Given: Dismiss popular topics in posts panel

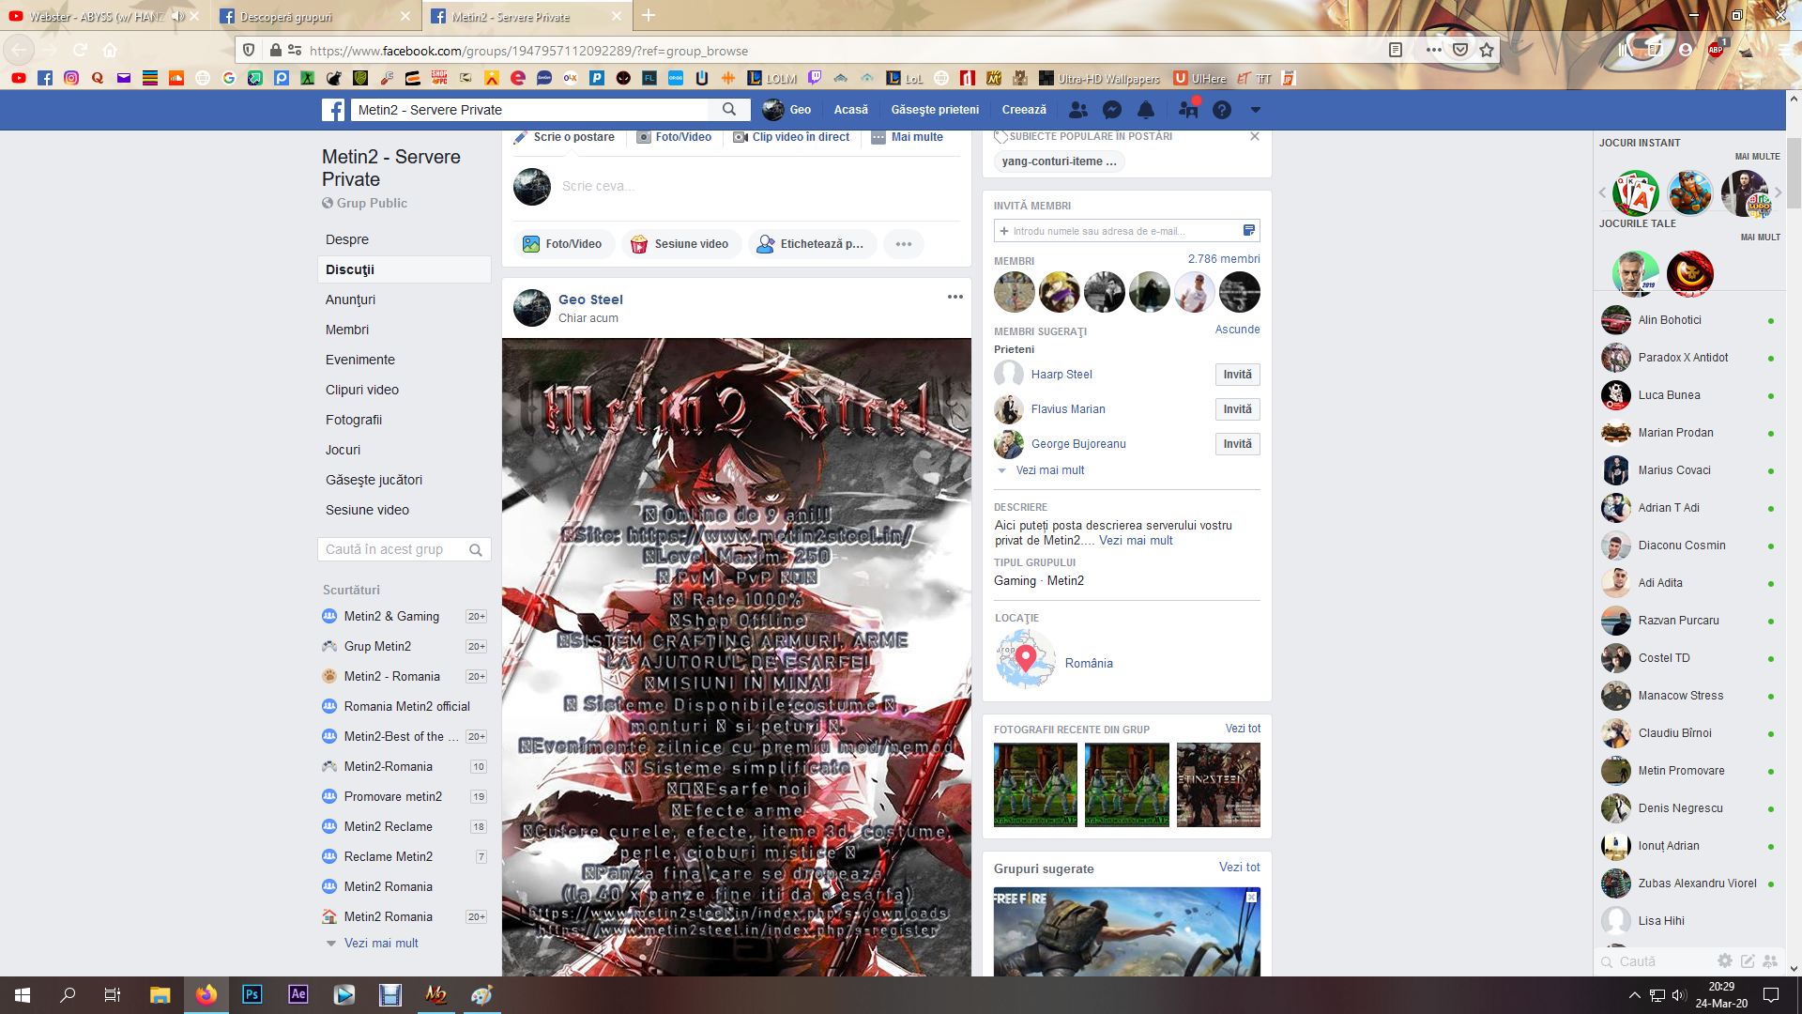Looking at the screenshot, I should click(1254, 137).
